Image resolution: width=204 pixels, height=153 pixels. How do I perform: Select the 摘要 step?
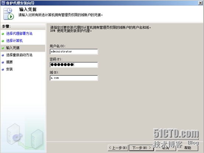pos(9,62)
